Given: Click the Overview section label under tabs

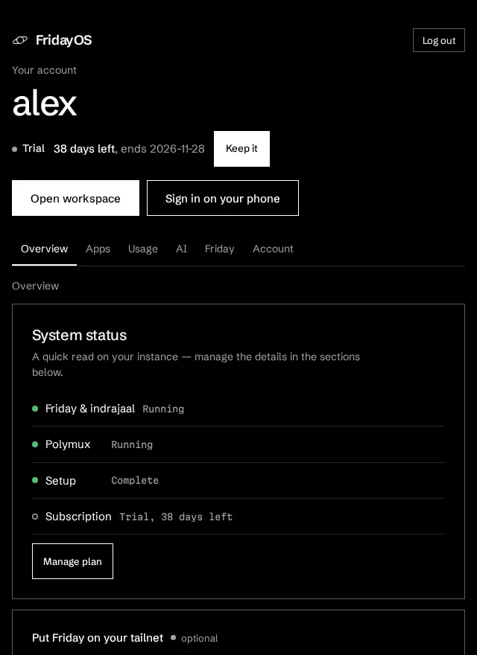Looking at the screenshot, I should tap(36, 286).
